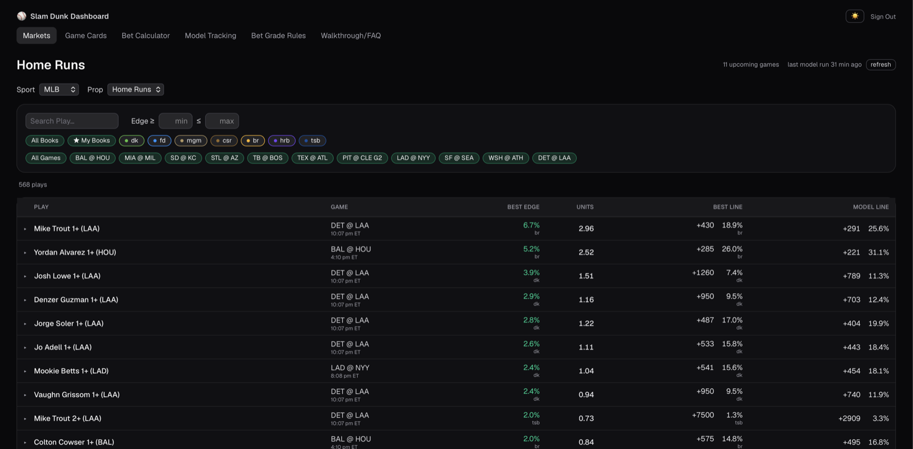913x449 pixels.
Task: Toggle the dk sportsbook filter
Action: click(x=131, y=141)
